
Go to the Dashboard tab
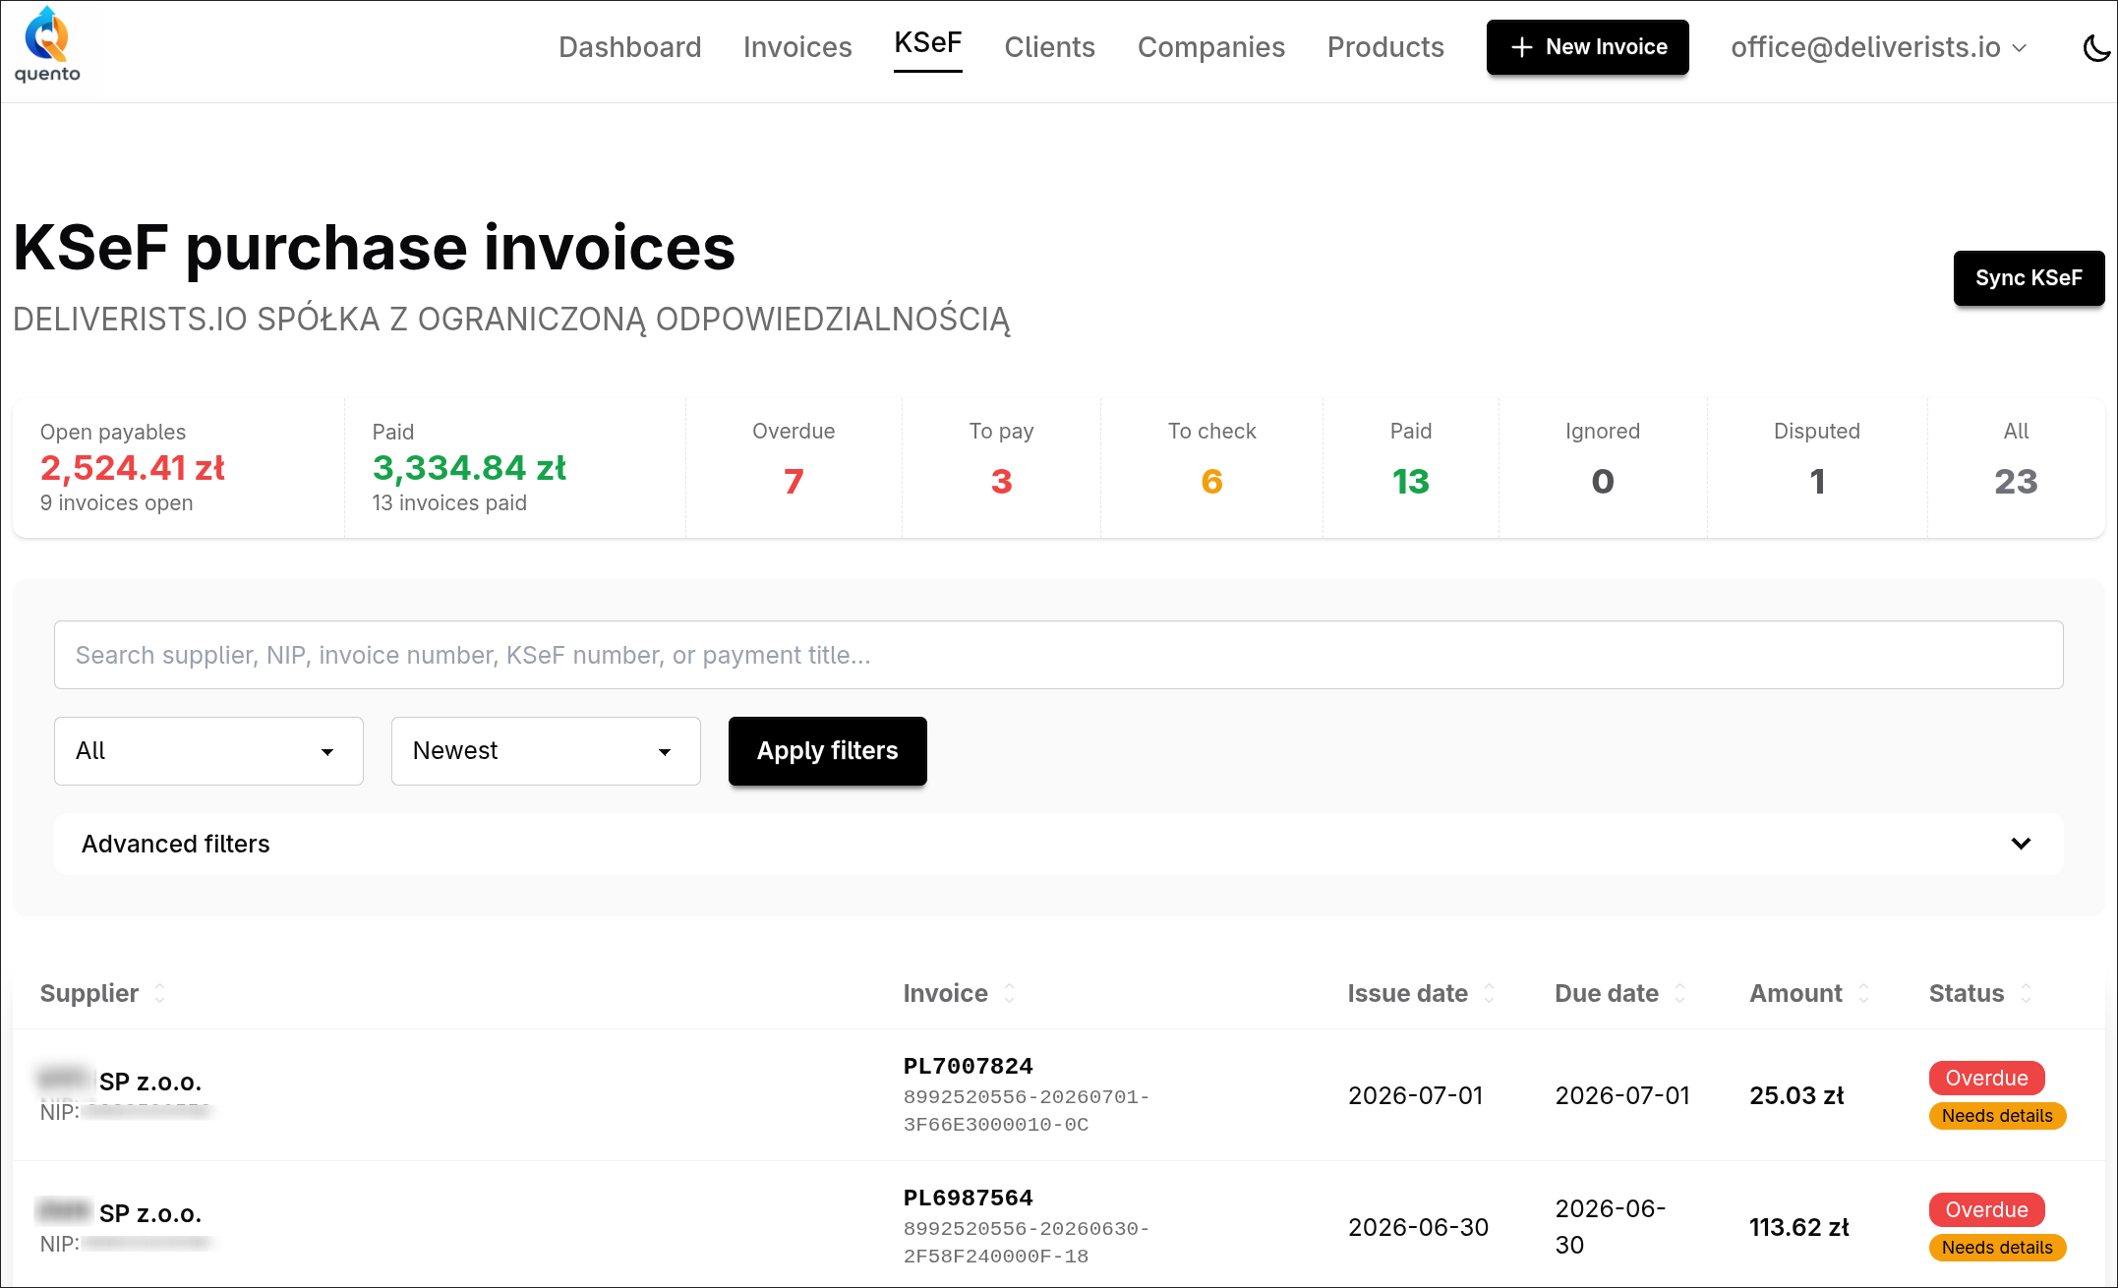[x=630, y=47]
